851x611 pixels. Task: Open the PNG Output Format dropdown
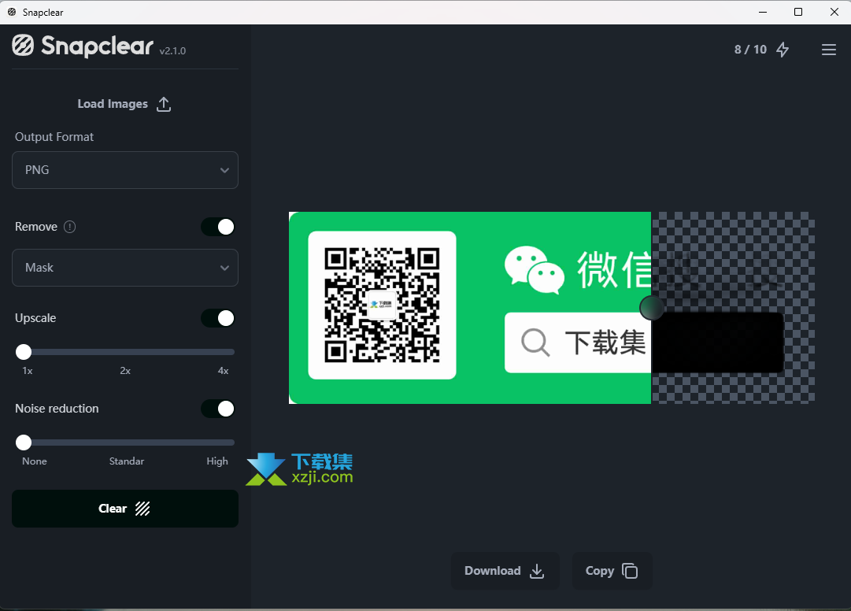[x=125, y=170]
